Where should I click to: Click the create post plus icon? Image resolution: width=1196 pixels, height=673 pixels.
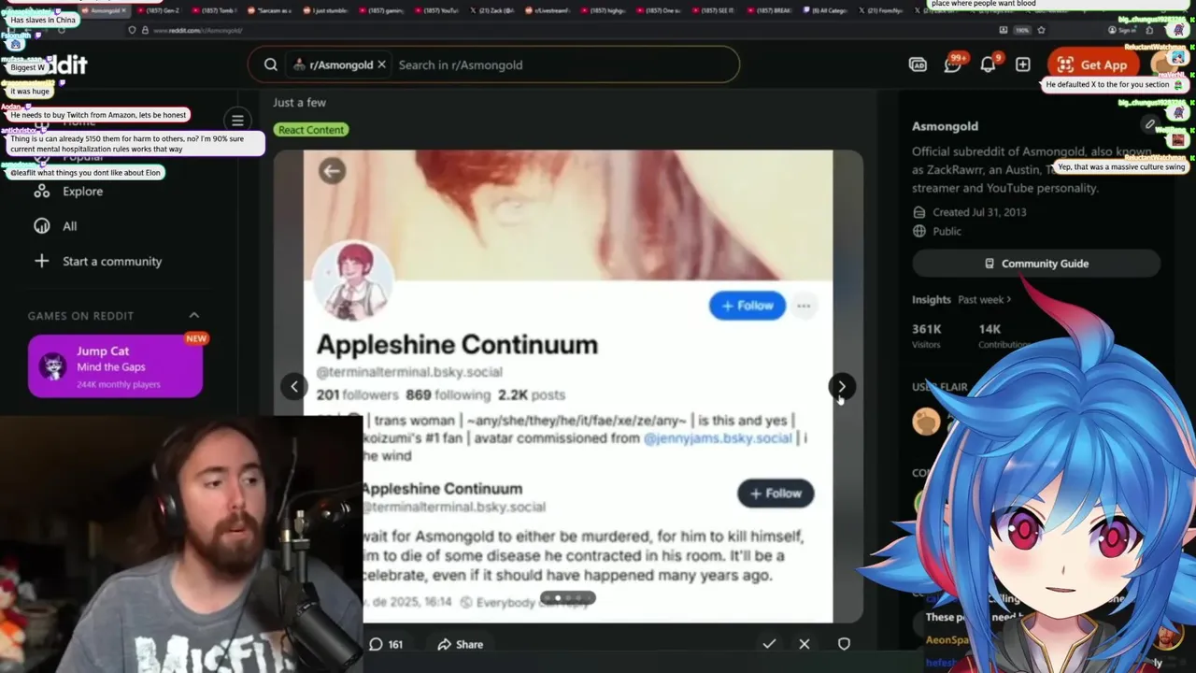pyautogui.click(x=1023, y=64)
